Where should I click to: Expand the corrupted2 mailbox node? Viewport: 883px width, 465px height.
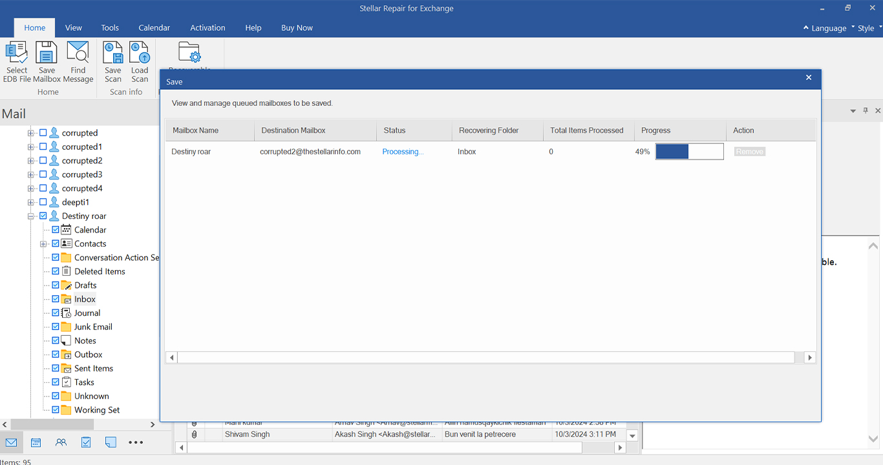(x=31, y=160)
